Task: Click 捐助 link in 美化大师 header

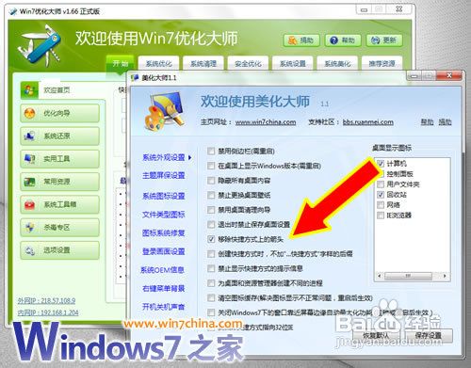Action: click(445, 122)
